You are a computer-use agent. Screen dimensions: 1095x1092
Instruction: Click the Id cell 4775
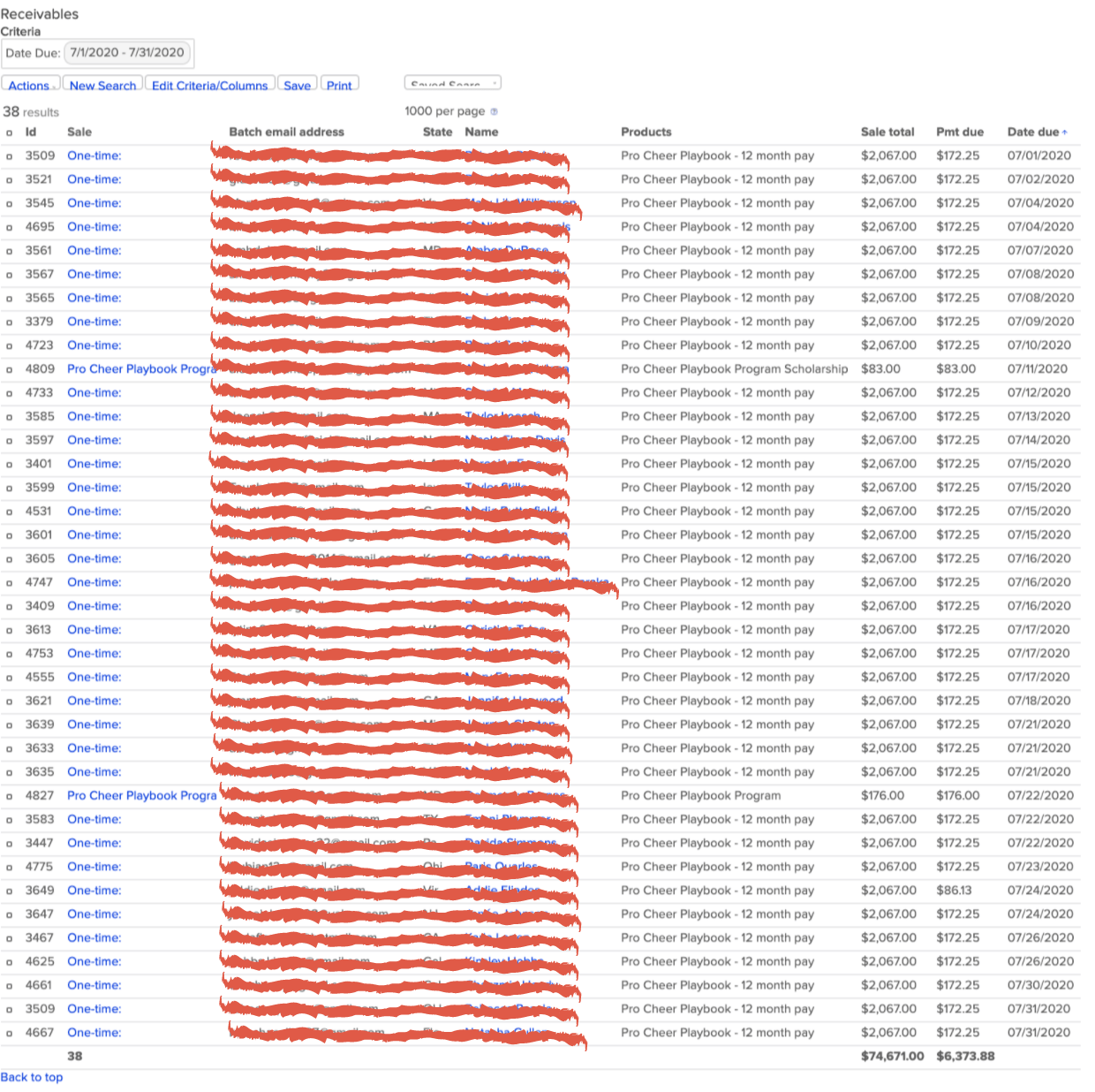pos(40,868)
